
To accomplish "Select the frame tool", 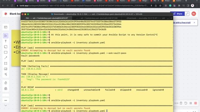I will coord(6,63).
